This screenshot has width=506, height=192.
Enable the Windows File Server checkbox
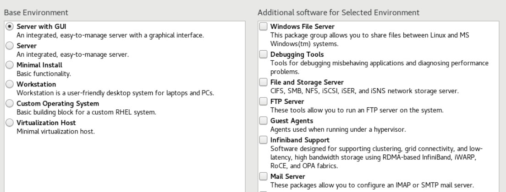coord(263,27)
